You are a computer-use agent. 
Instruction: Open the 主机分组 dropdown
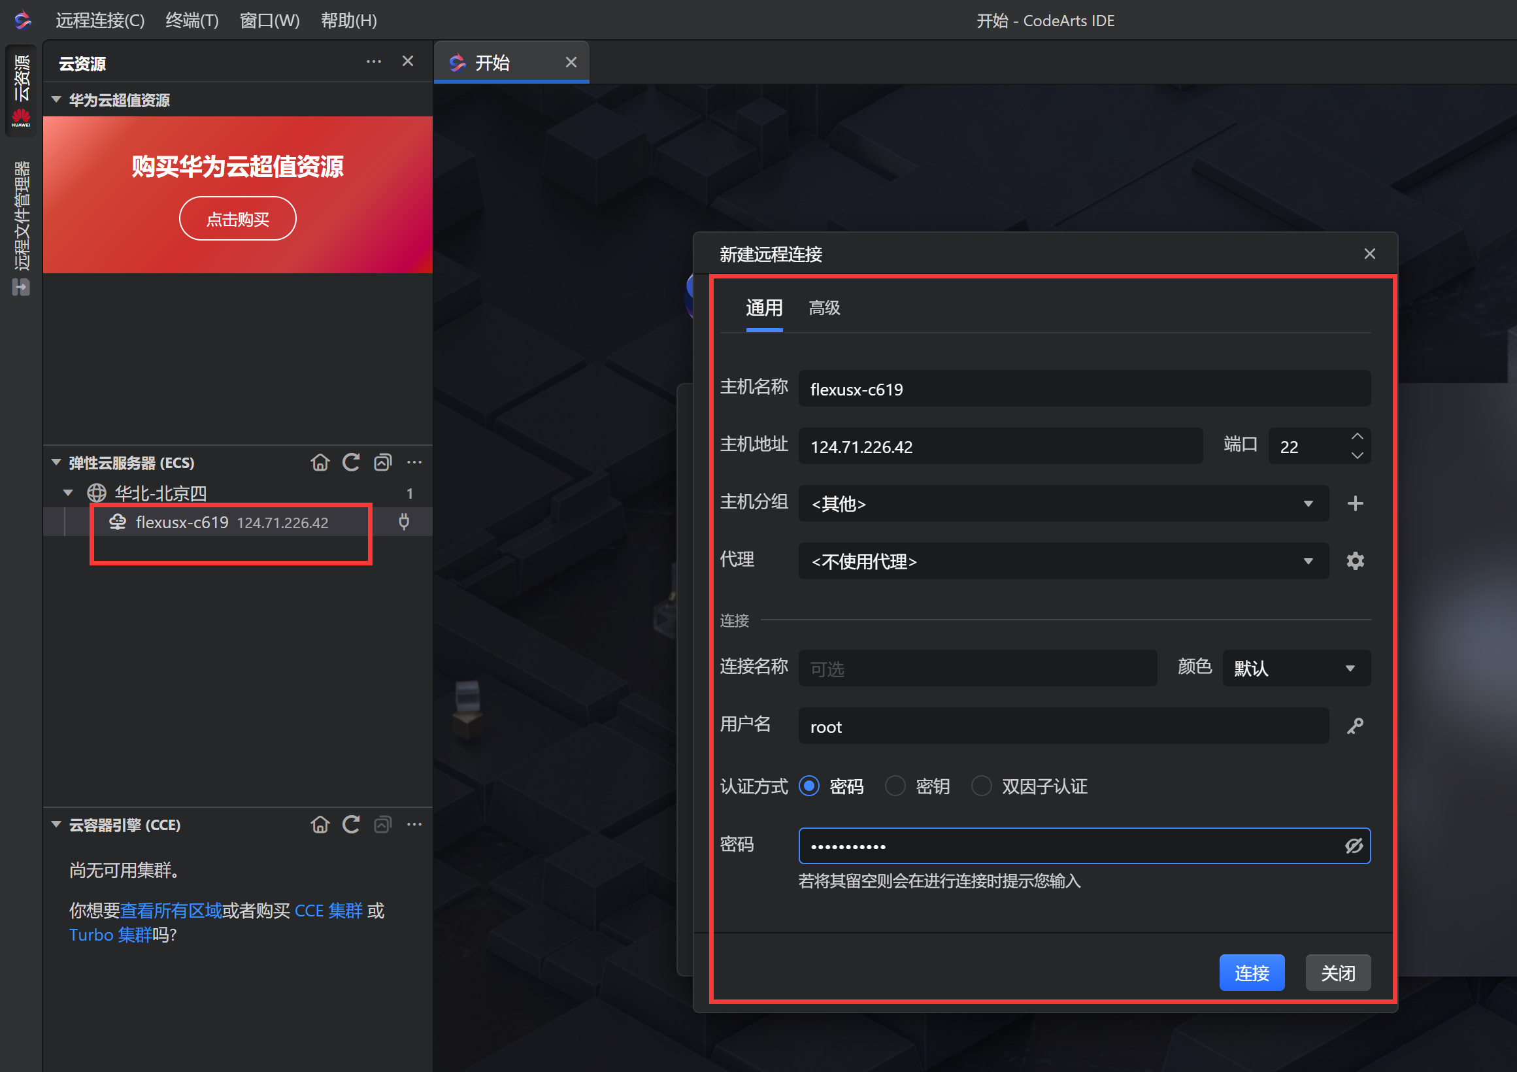click(x=1064, y=503)
